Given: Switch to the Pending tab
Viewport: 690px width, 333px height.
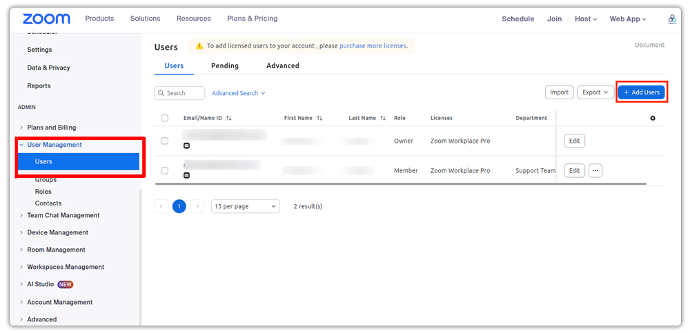Looking at the screenshot, I should 224,65.
